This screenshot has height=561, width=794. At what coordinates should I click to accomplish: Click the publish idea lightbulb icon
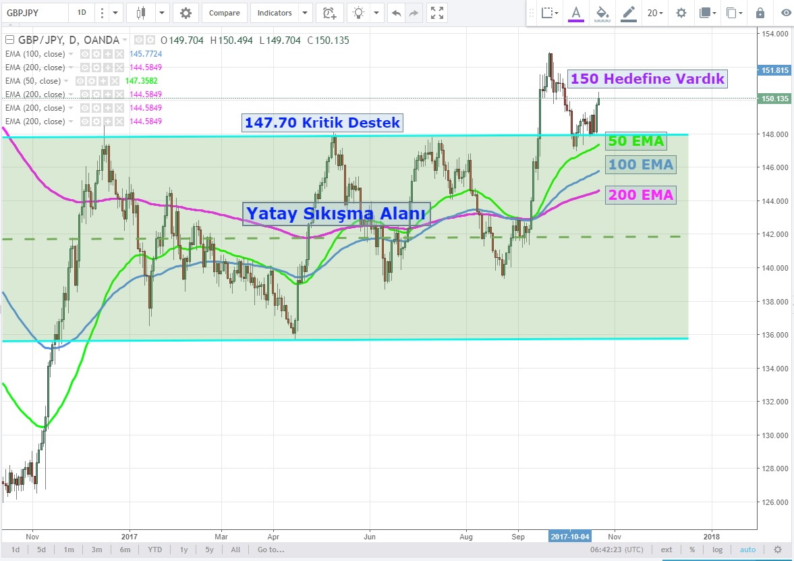coord(360,13)
